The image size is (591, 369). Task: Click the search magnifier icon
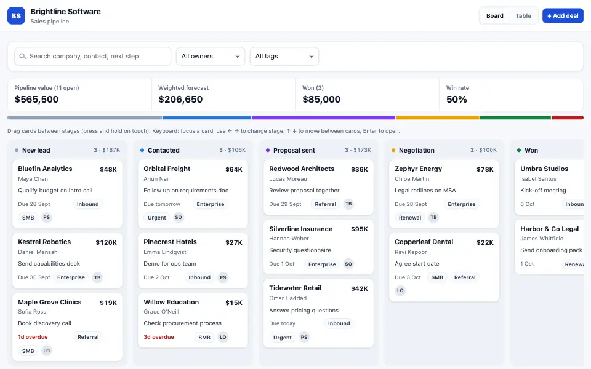23,56
